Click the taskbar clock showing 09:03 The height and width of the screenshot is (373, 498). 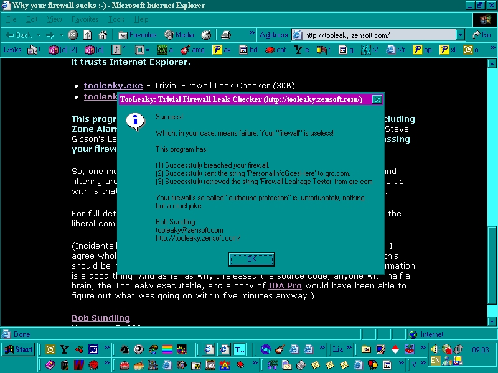(x=481, y=350)
